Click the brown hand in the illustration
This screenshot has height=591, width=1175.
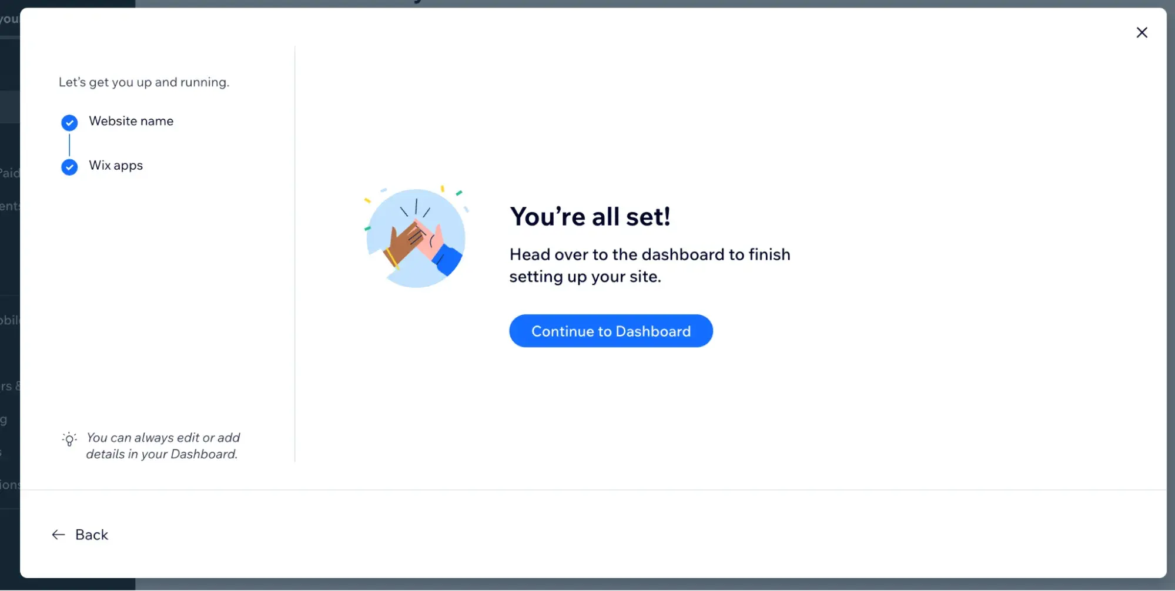coord(403,242)
